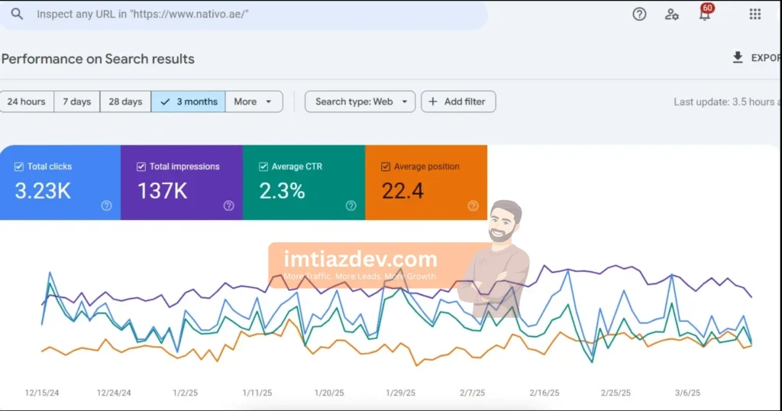This screenshot has width=782, height=411.
Task: Click the Total clicks help icon
Action: (x=106, y=205)
